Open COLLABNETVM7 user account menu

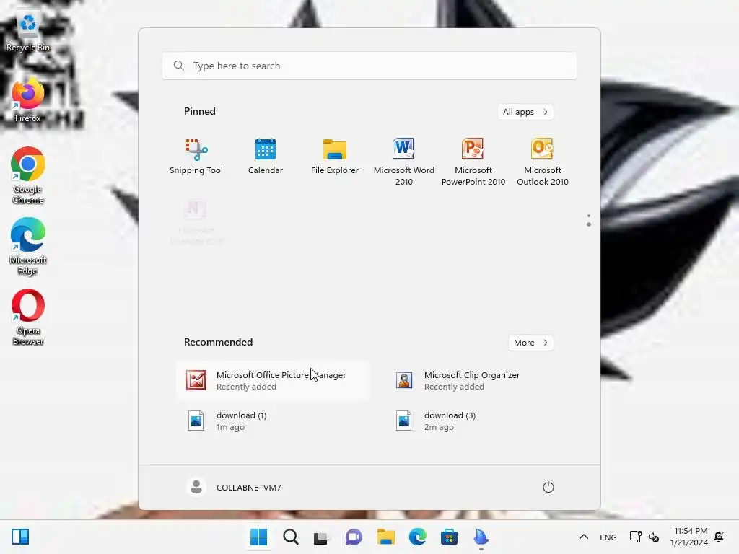click(235, 488)
